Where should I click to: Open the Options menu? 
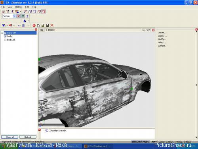pos(19,7)
